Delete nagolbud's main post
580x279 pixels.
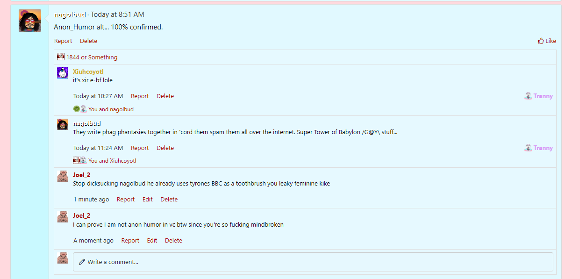tap(88, 41)
